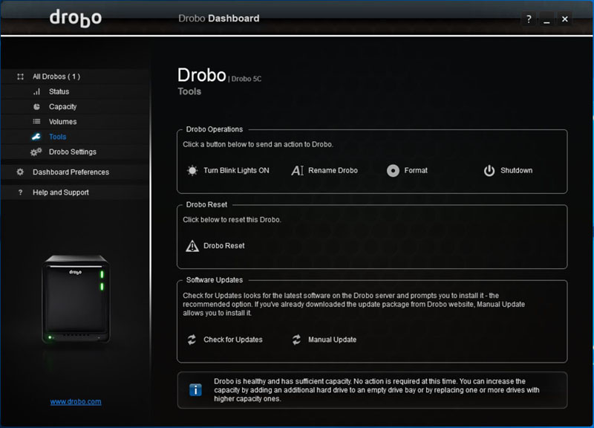
Task: Turn Blink Lights ON
Action: (x=236, y=171)
